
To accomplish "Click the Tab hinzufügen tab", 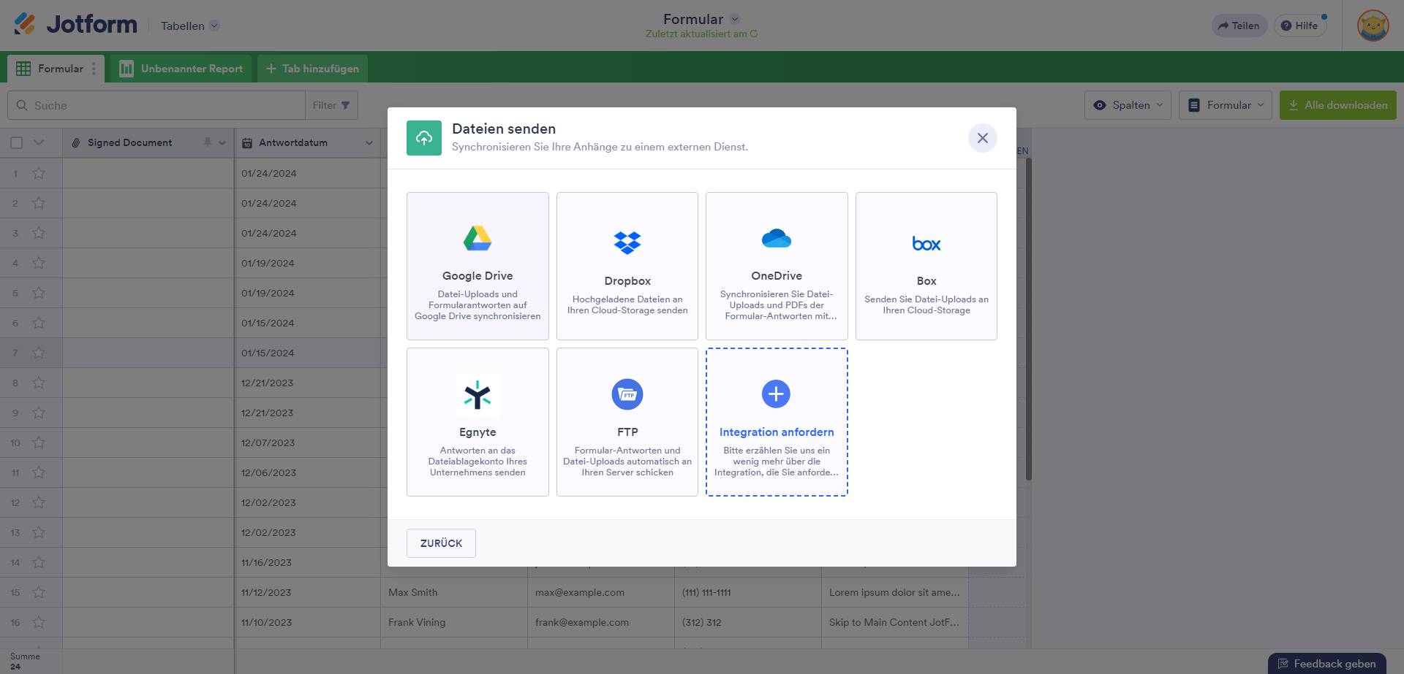I will pyautogui.click(x=312, y=69).
